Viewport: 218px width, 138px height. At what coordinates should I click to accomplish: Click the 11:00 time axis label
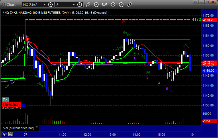point(62,135)
